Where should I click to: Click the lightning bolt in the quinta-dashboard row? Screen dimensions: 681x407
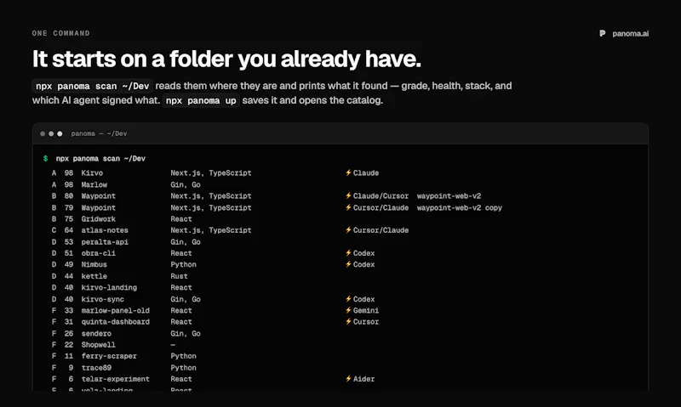coord(348,321)
